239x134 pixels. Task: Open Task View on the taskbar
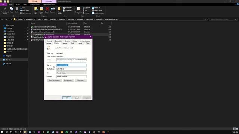(16, 132)
